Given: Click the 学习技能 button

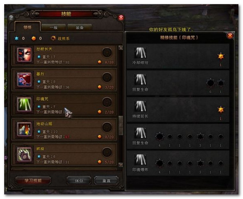Looking at the screenshot, I should click(x=33, y=181).
